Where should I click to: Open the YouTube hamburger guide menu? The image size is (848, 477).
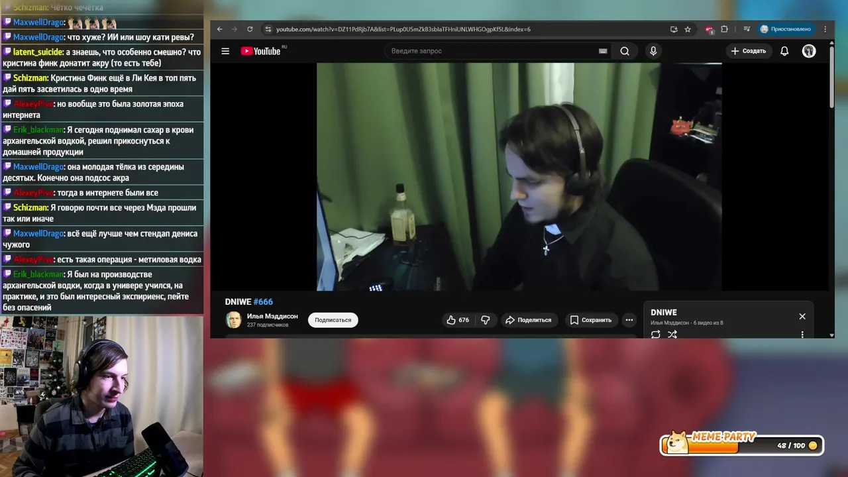coord(225,51)
